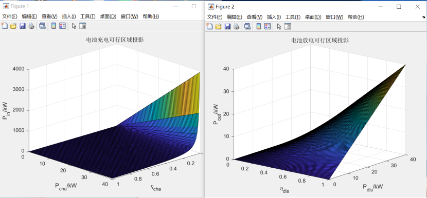Open a file from the Figure 1 toolbar
The height and width of the screenshot is (198, 427).
coord(13,26)
